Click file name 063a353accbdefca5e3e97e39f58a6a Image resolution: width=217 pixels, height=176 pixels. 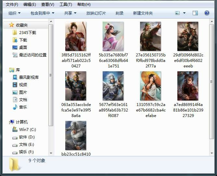click(x=76, y=110)
